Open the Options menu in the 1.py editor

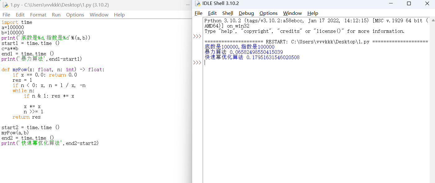[x=75, y=15]
